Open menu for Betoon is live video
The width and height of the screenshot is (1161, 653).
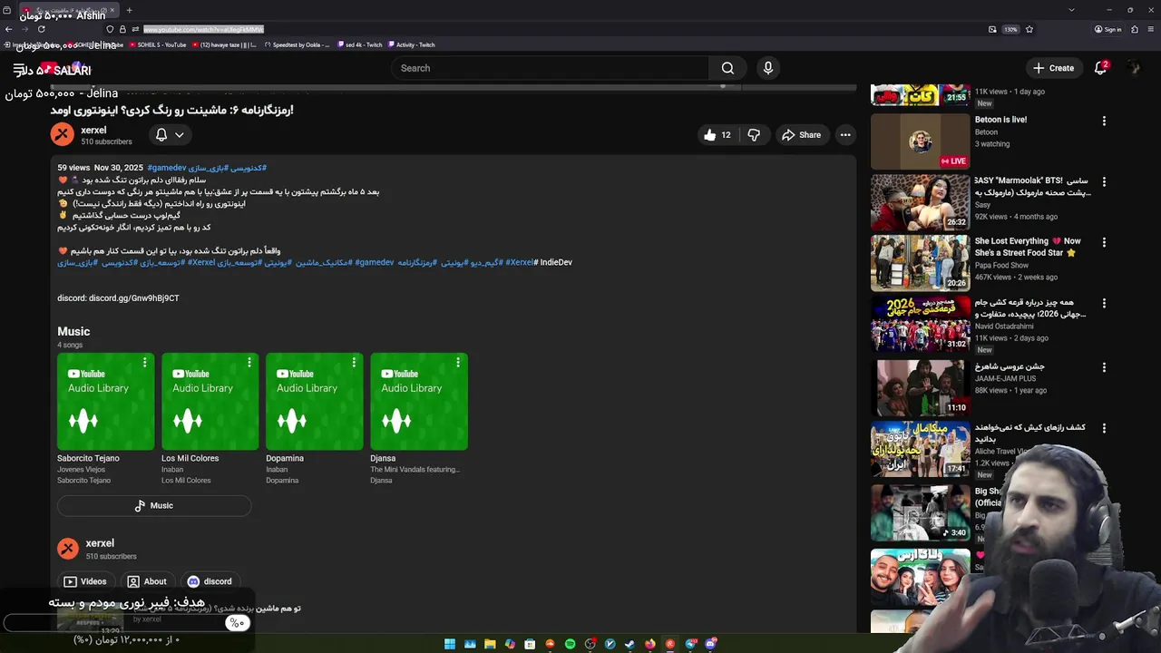1104,121
